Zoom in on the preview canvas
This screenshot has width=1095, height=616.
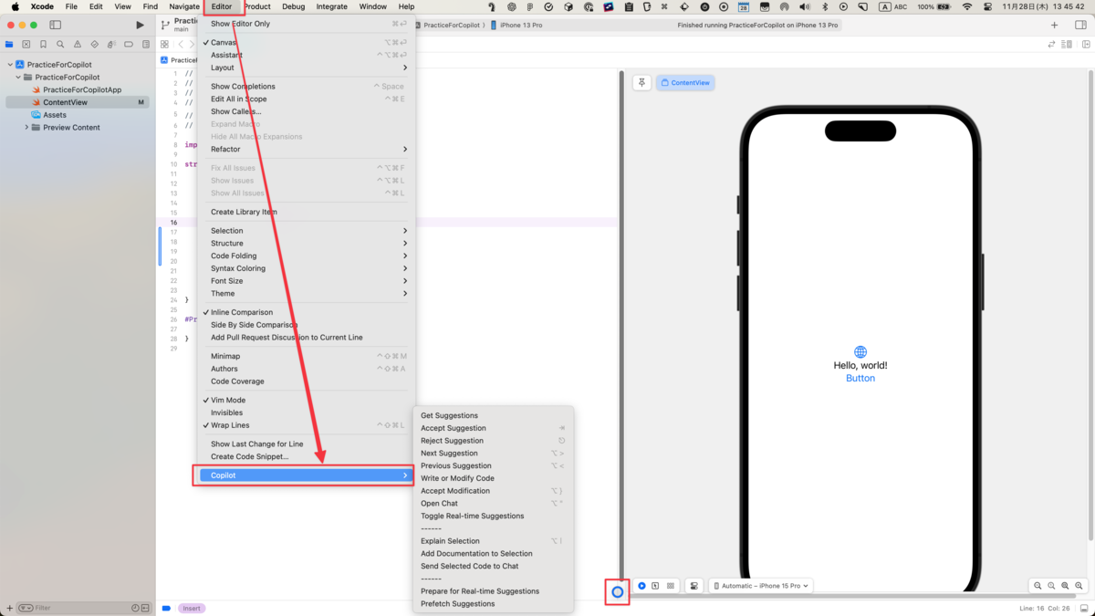(x=1079, y=586)
